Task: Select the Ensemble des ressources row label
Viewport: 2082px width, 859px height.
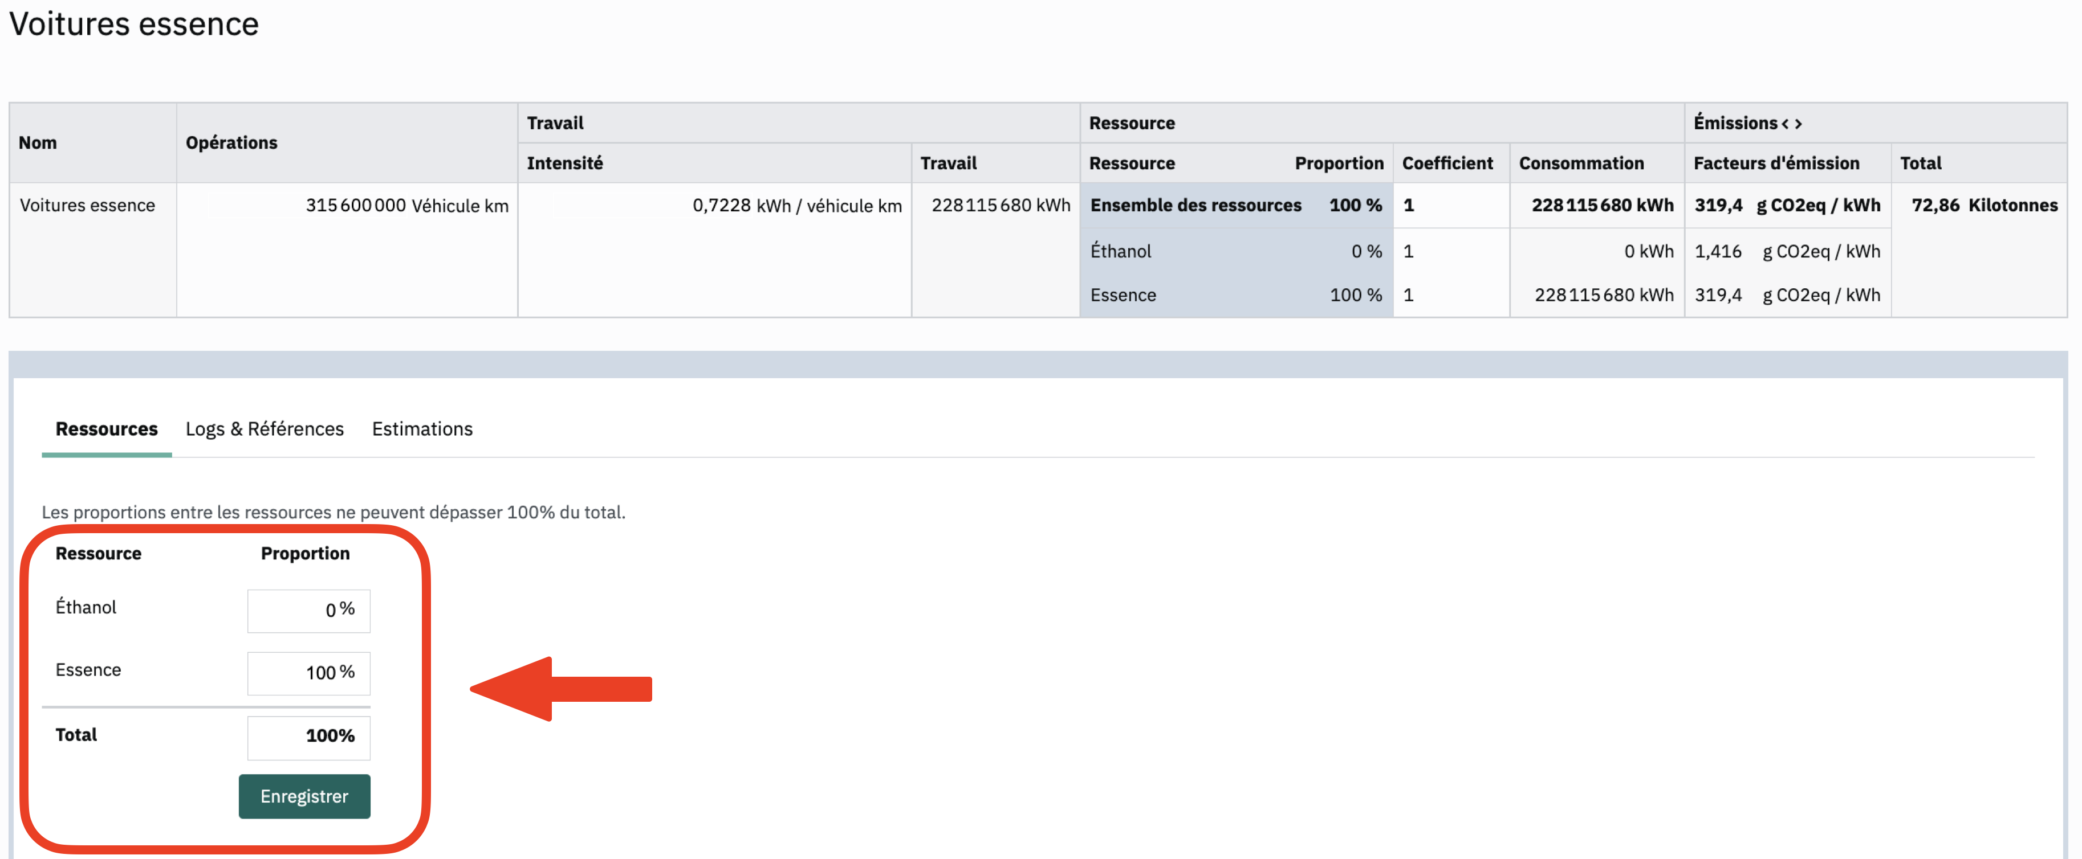Action: pyautogui.click(x=1195, y=205)
